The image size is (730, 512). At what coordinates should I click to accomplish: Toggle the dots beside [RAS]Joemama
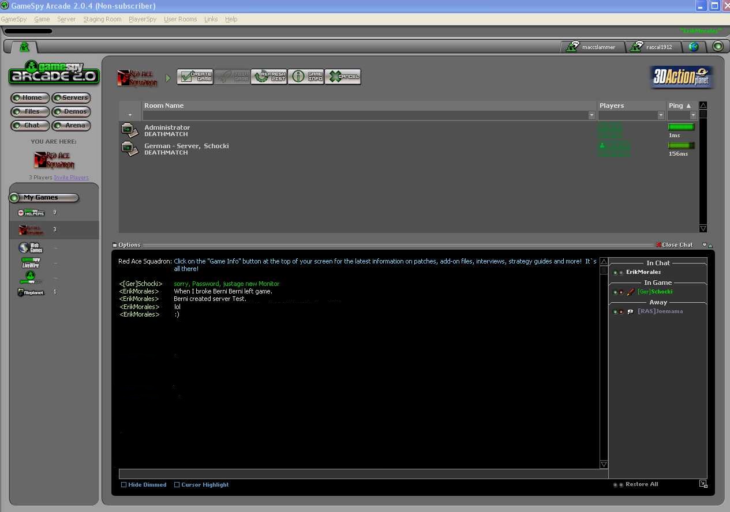(617, 312)
